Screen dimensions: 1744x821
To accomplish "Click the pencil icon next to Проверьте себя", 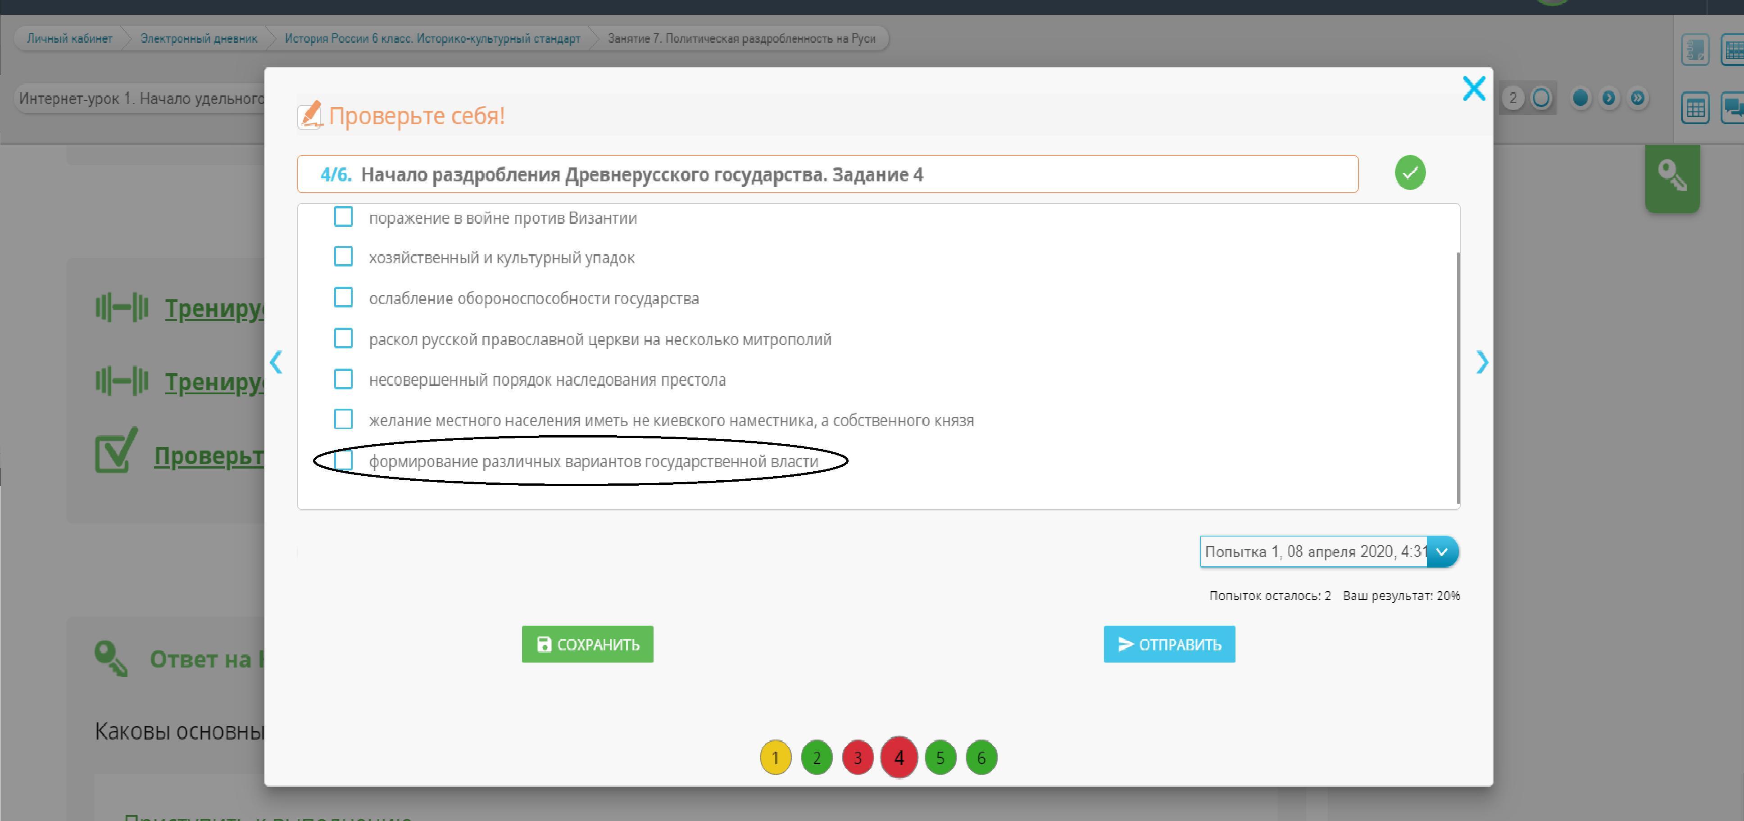I will (x=310, y=115).
